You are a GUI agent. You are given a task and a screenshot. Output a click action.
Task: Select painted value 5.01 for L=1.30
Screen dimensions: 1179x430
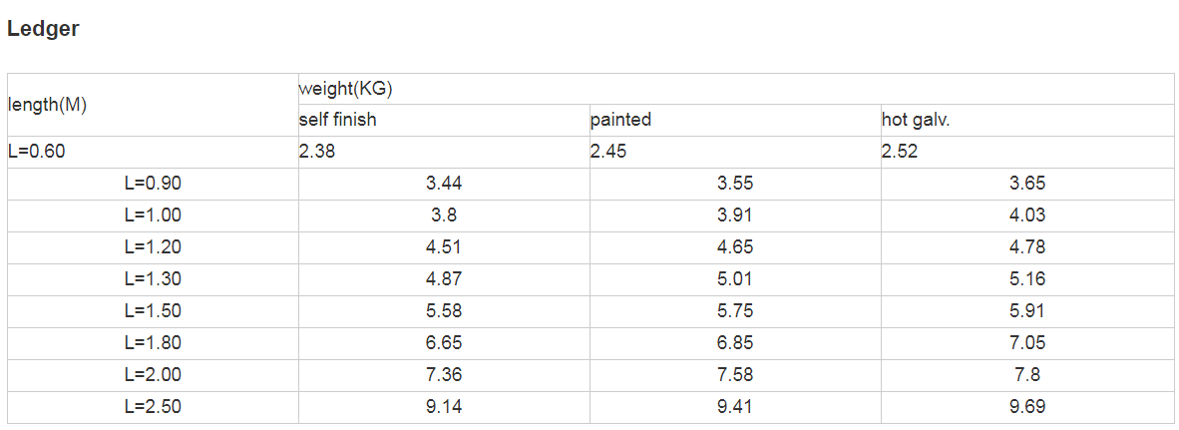click(x=735, y=279)
